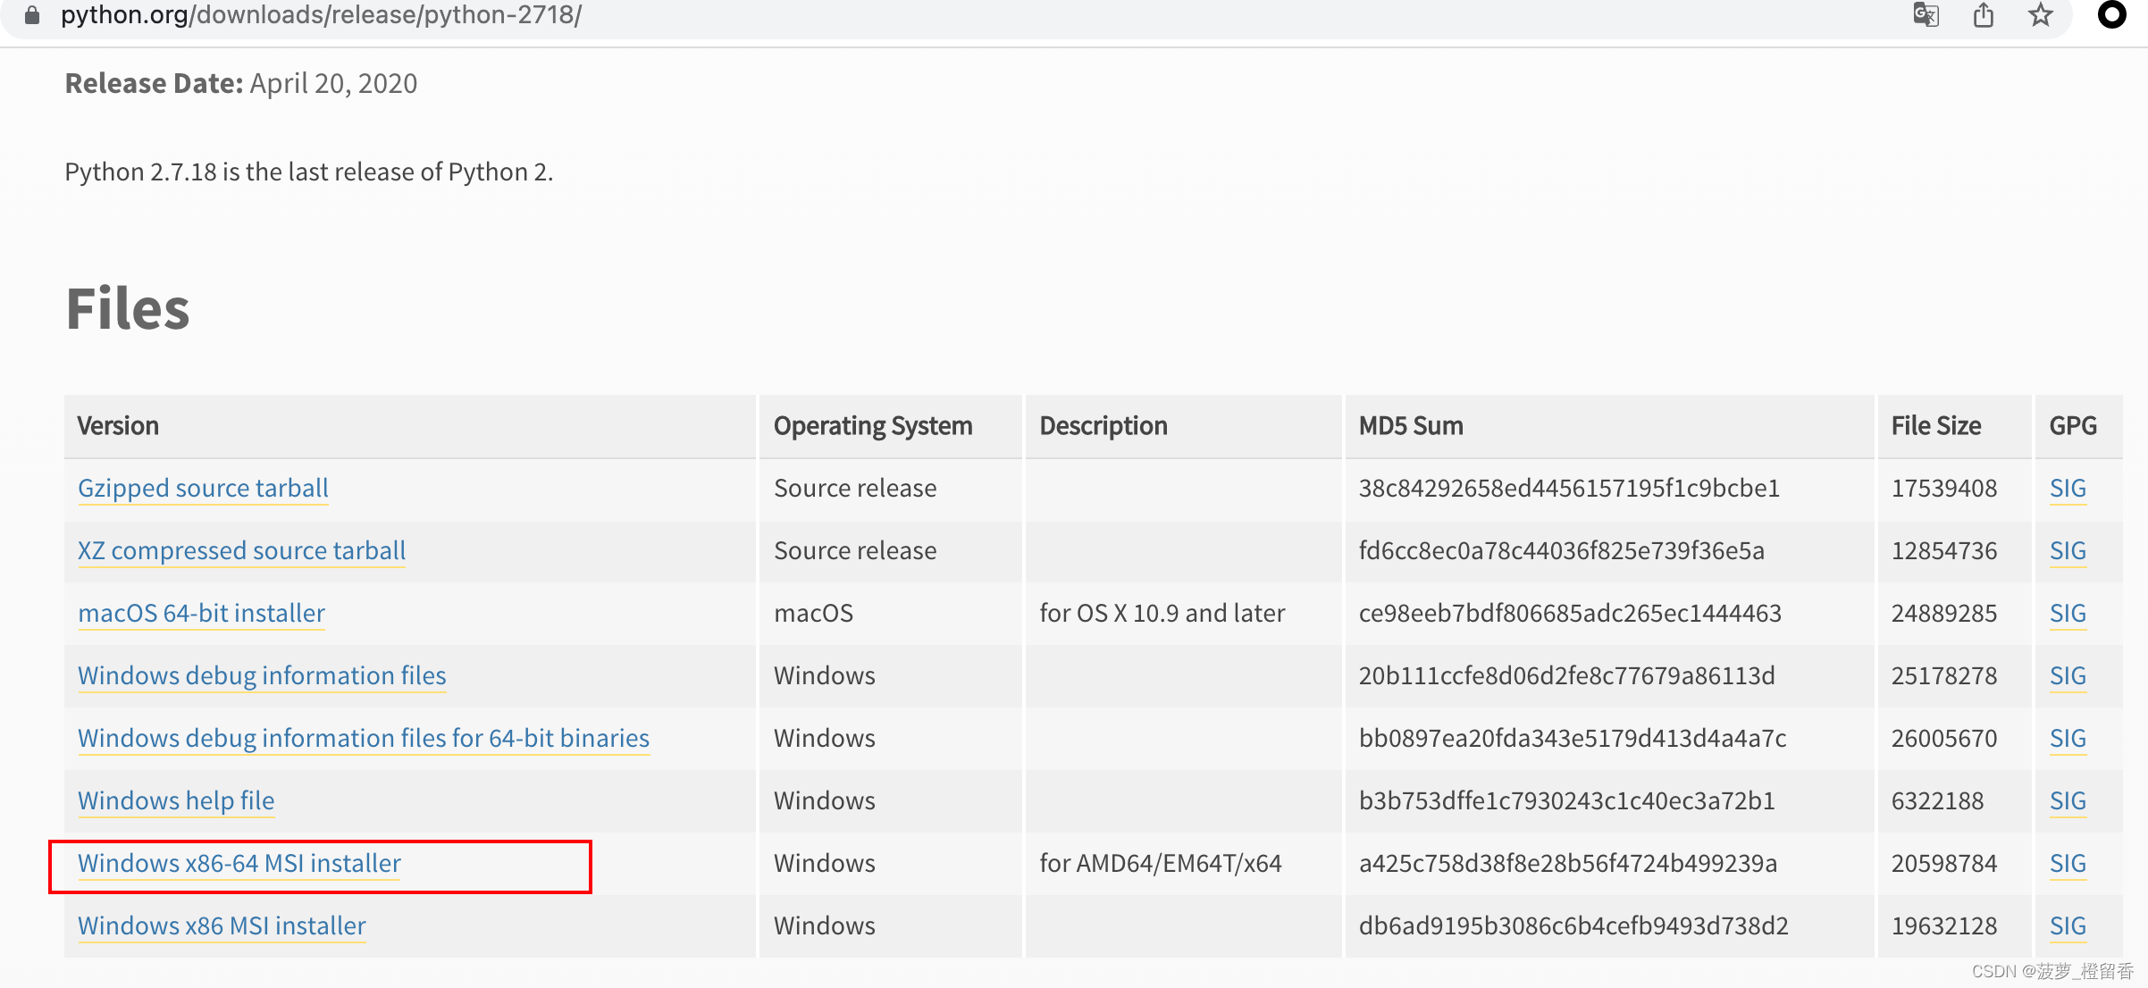Open Windows debug information files link
This screenshot has width=2148, height=988.
pos(262,676)
